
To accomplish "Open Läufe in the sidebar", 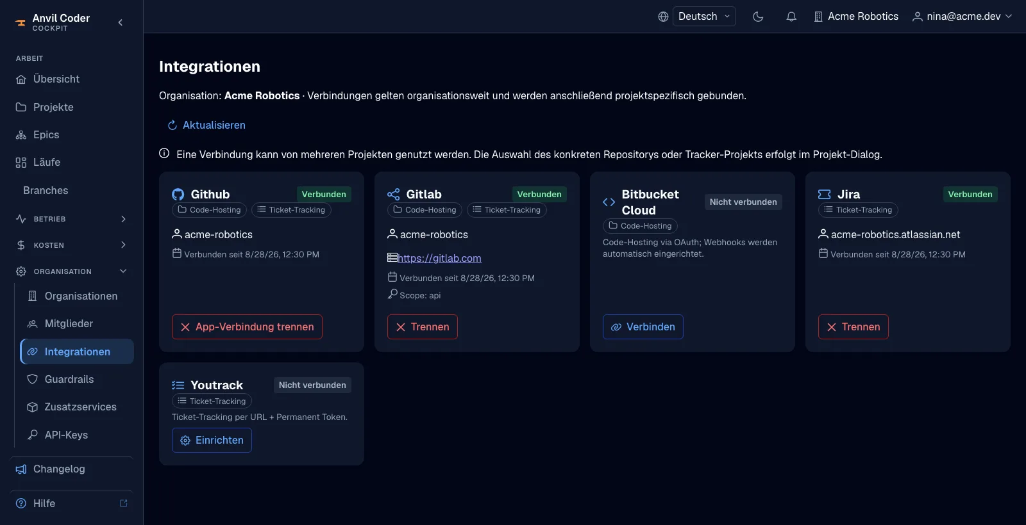I will point(72,163).
